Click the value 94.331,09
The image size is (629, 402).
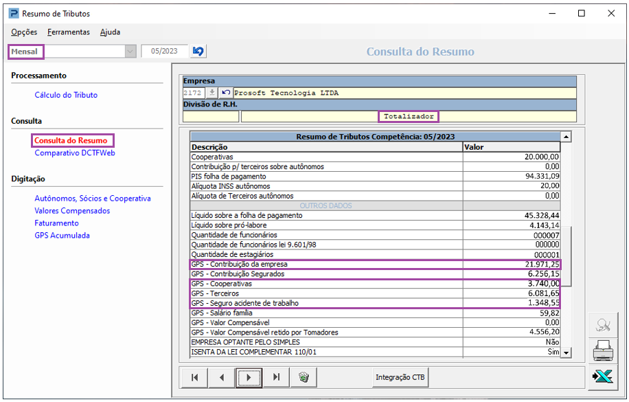(542, 177)
